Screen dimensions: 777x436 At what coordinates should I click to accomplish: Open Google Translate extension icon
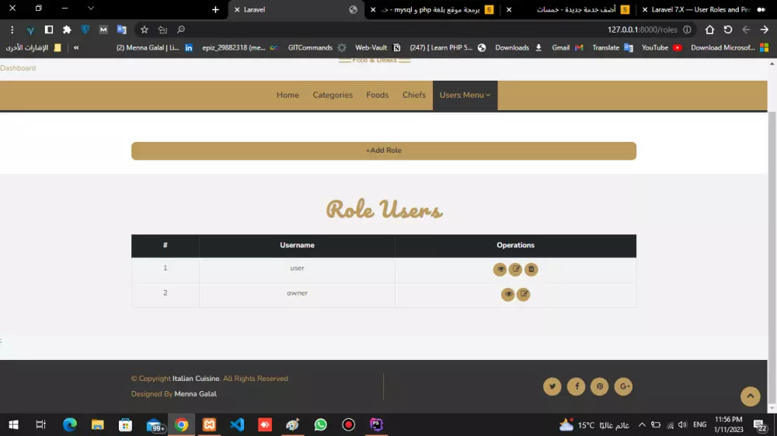click(121, 29)
